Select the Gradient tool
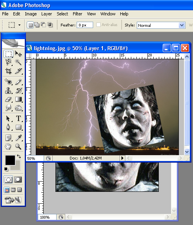The image size is (193, 225). point(18,99)
